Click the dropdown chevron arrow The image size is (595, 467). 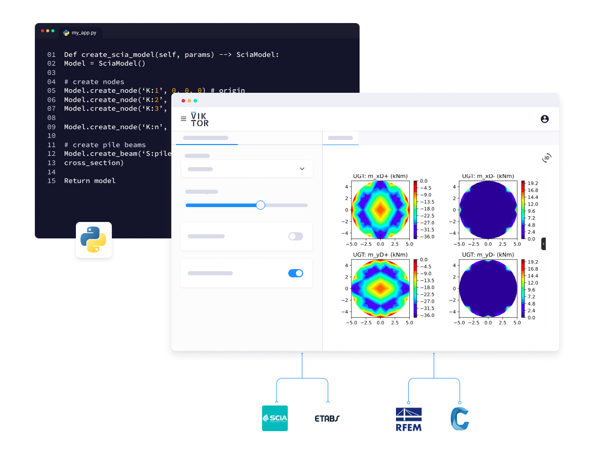coord(302,169)
